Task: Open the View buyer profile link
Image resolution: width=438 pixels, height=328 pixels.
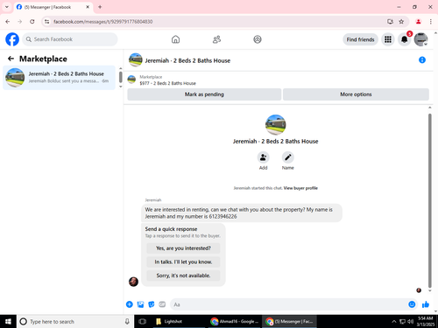Action: point(300,188)
